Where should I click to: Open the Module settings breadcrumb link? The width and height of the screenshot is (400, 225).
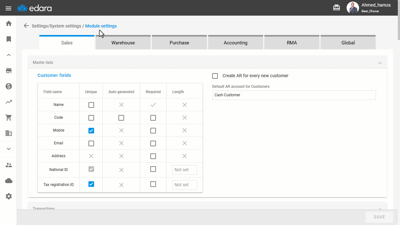pyautogui.click(x=101, y=26)
